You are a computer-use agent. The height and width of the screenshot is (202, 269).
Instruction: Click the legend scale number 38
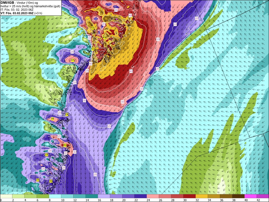tap(234, 200)
